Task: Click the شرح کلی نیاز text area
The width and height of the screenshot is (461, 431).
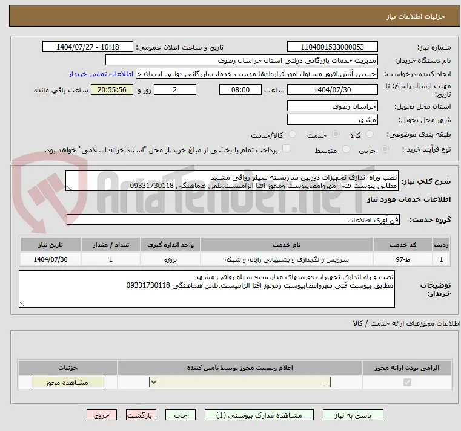Action: coord(232,181)
